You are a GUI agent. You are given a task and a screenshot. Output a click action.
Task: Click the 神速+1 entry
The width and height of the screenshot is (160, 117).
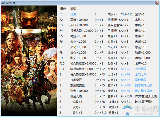pyautogui.click(x=112, y=91)
